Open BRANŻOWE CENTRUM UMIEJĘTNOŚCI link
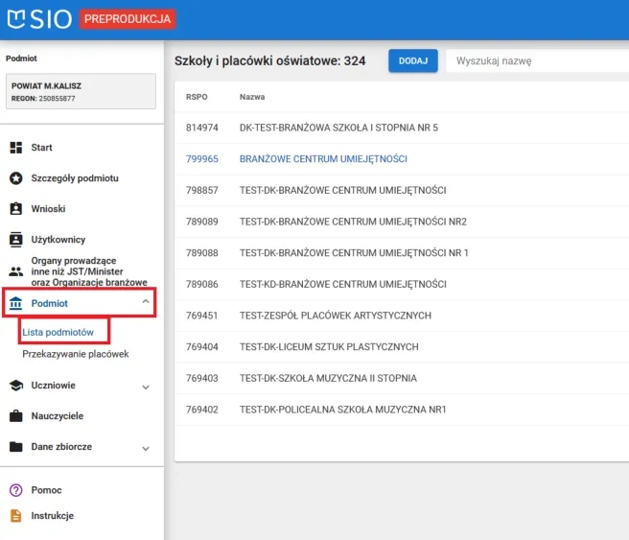629x540 pixels. click(x=323, y=159)
